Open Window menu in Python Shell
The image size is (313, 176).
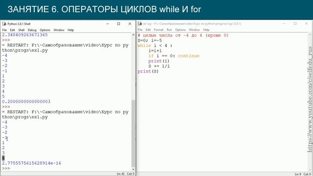(x=59, y=30)
